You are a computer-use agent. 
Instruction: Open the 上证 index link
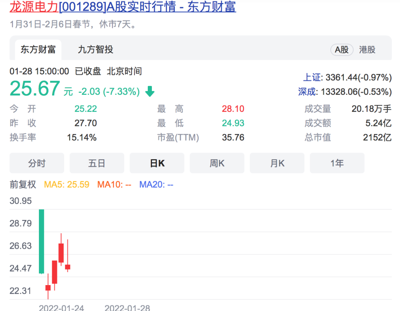pos(313,77)
